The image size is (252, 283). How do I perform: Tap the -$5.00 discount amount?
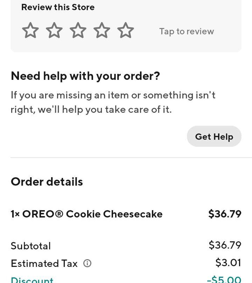(x=224, y=279)
